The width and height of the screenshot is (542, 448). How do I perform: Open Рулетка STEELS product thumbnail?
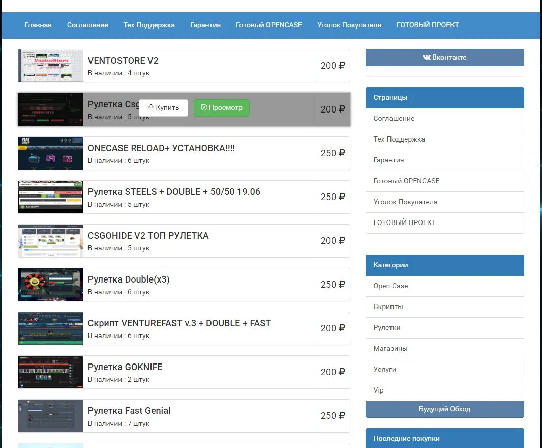[51, 197]
